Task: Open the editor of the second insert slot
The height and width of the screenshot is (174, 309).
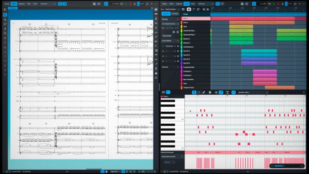Action: point(178,51)
